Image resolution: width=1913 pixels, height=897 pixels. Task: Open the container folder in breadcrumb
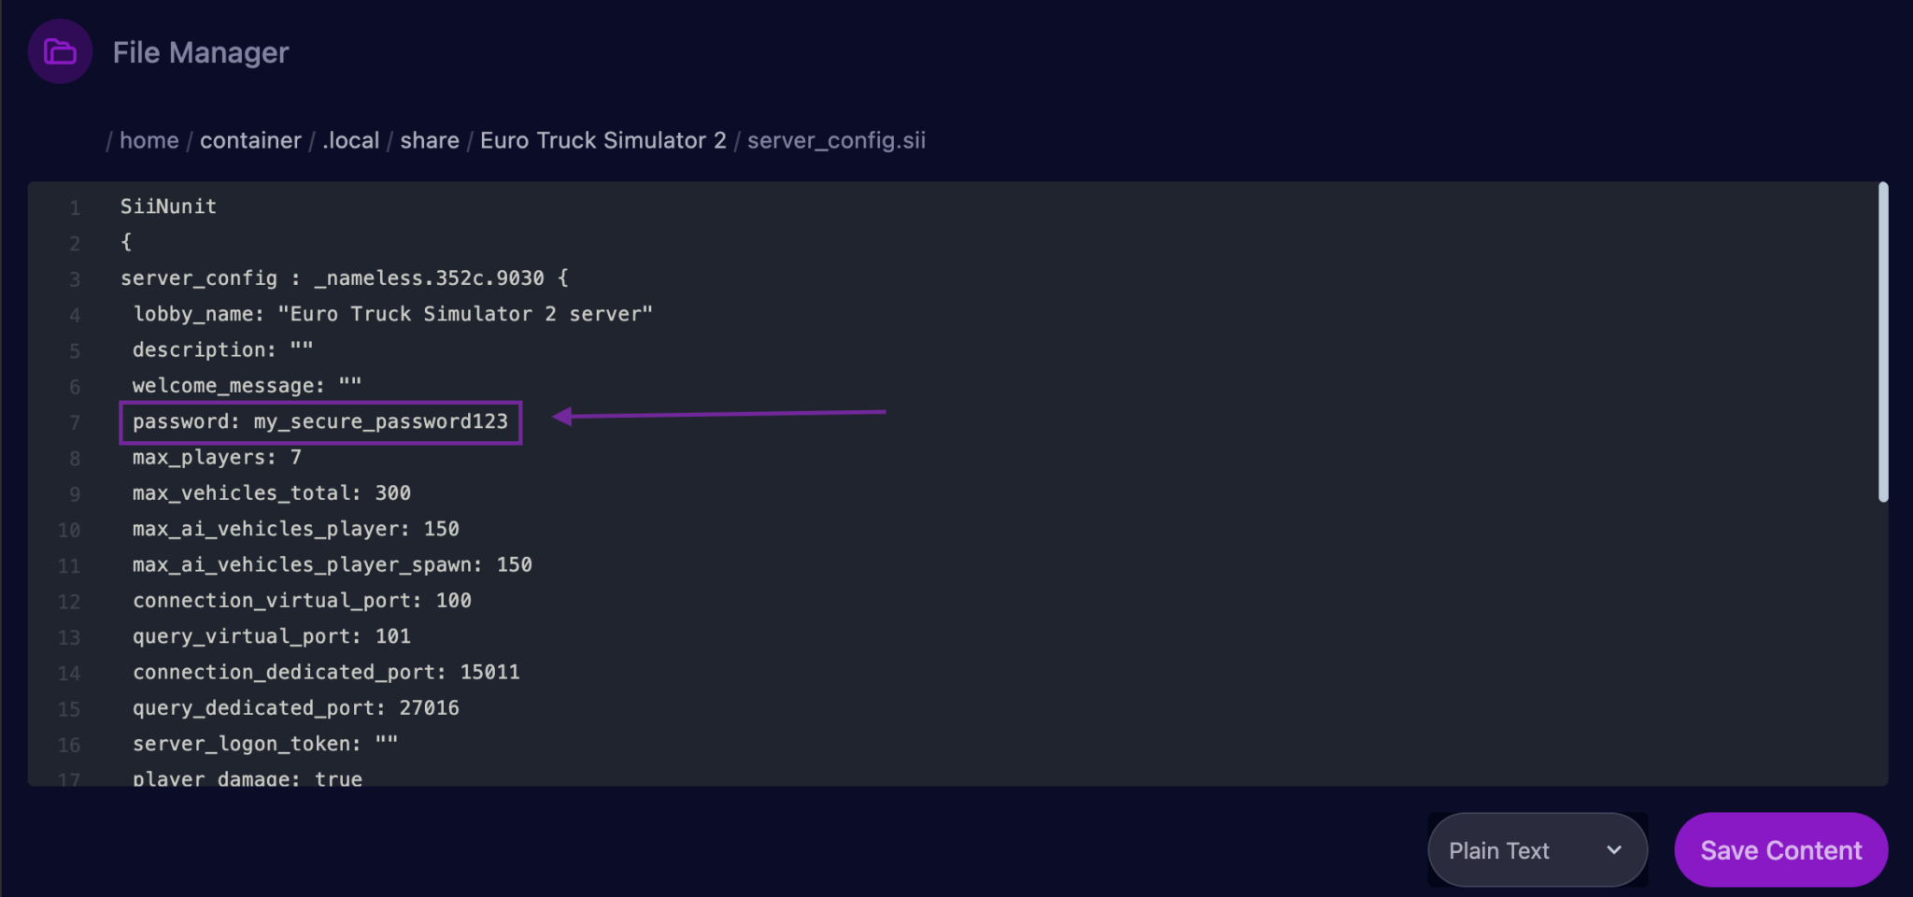[x=250, y=140]
